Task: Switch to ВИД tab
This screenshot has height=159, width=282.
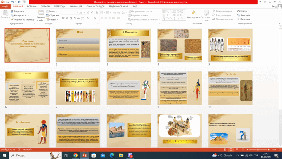Action: coord(135,7)
